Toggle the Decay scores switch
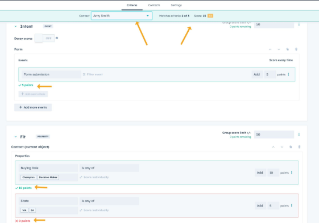319x223 pixels. (x=44, y=38)
